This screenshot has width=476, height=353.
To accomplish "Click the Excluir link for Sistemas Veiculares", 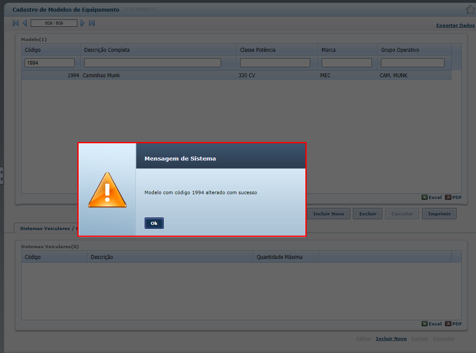I will [420, 338].
